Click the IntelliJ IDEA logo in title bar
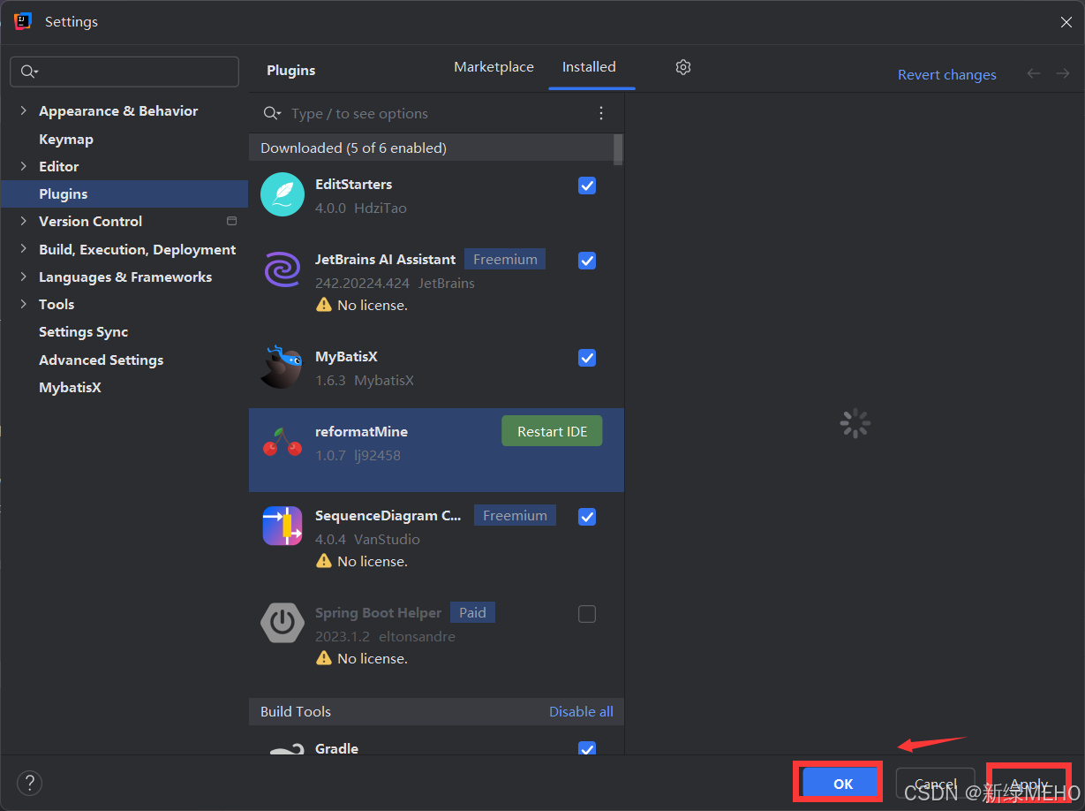 [22, 21]
